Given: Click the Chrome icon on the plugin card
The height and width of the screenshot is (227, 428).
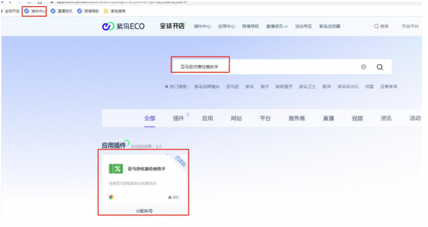Looking at the screenshot, I should pyautogui.click(x=111, y=197).
